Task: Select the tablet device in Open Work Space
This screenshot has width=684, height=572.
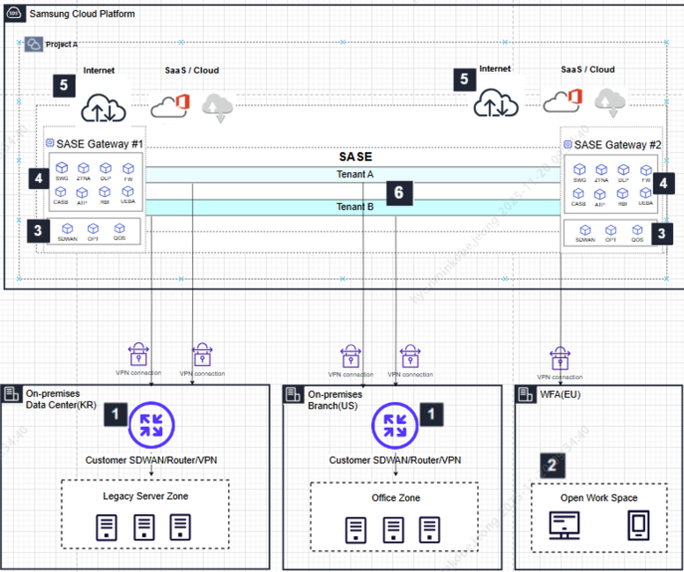Action: (x=638, y=525)
